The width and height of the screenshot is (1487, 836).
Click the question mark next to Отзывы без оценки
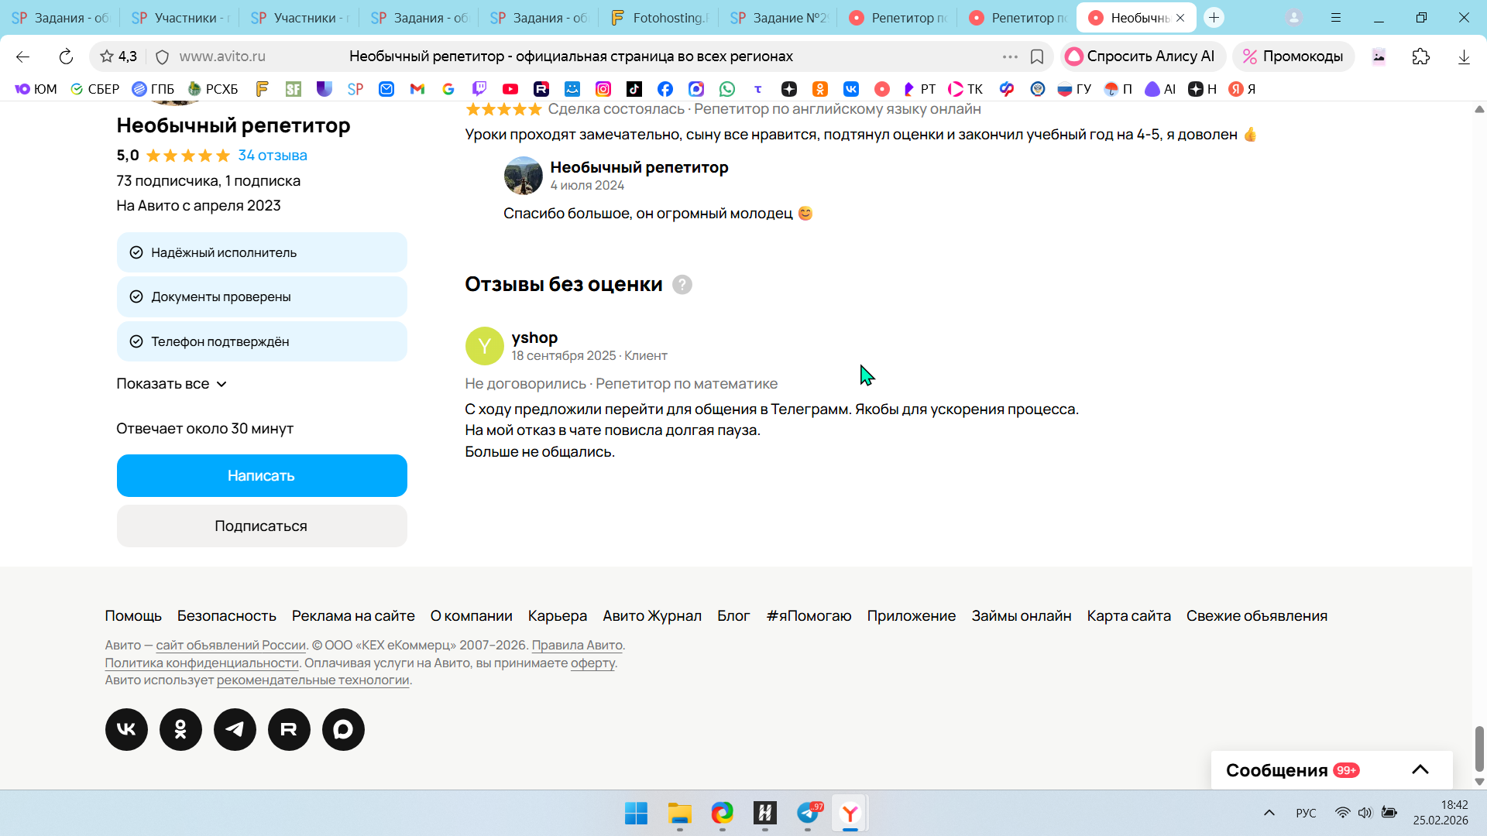(682, 285)
